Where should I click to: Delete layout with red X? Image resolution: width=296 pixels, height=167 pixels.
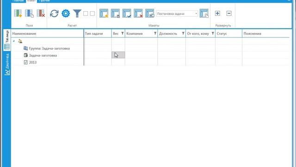[x=138, y=13]
